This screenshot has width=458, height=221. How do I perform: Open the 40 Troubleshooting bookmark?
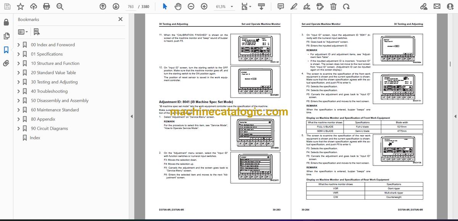[x=49, y=91]
